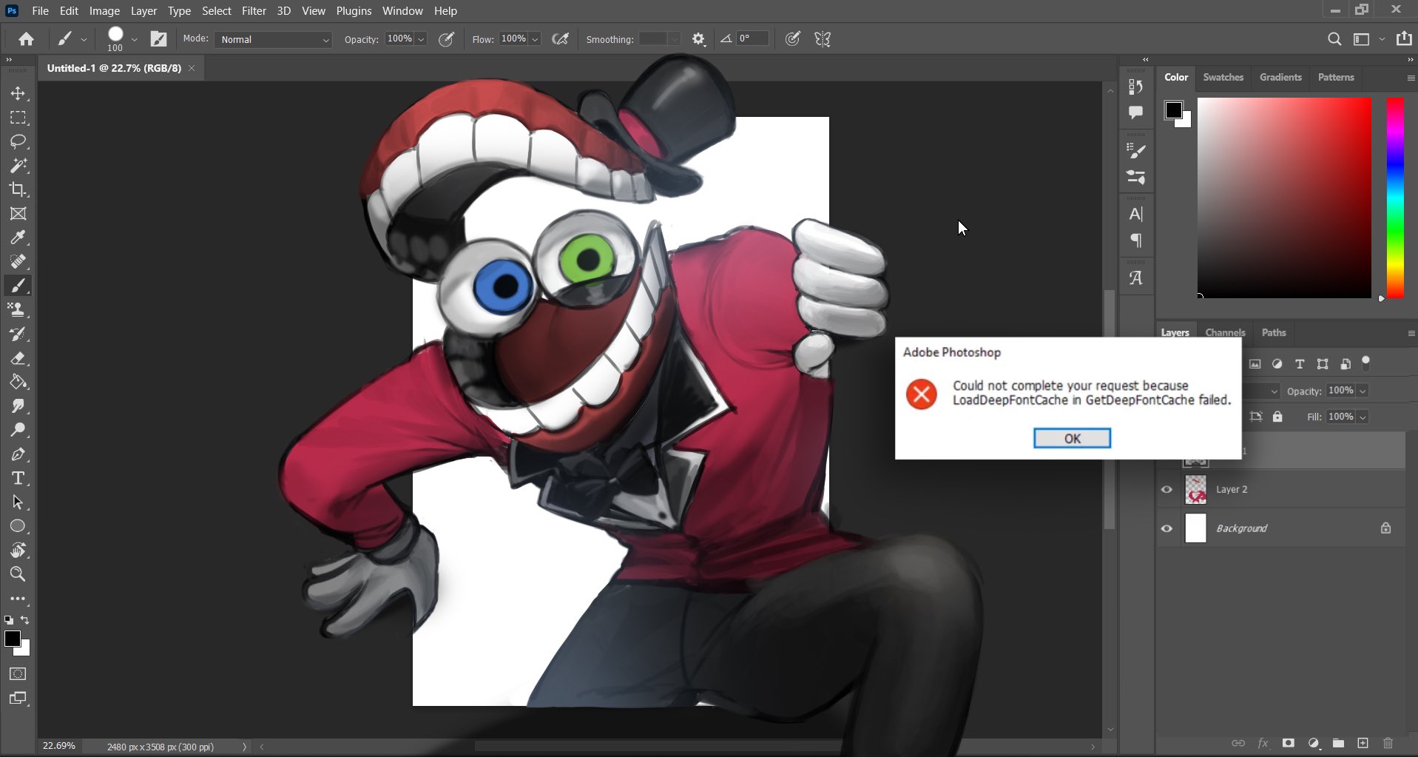Screen dimensions: 1418x757
Task: Select the Dodge tool
Action: point(18,430)
